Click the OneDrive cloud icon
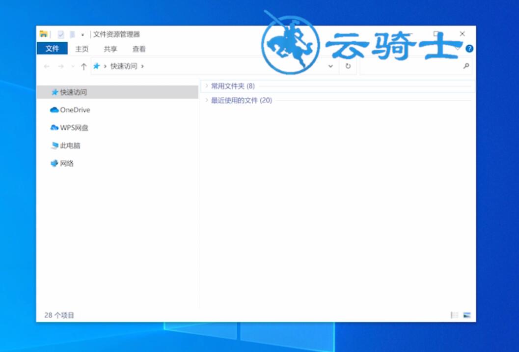The height and width of the screenshot is (352, 519). (x=55, y=110)
